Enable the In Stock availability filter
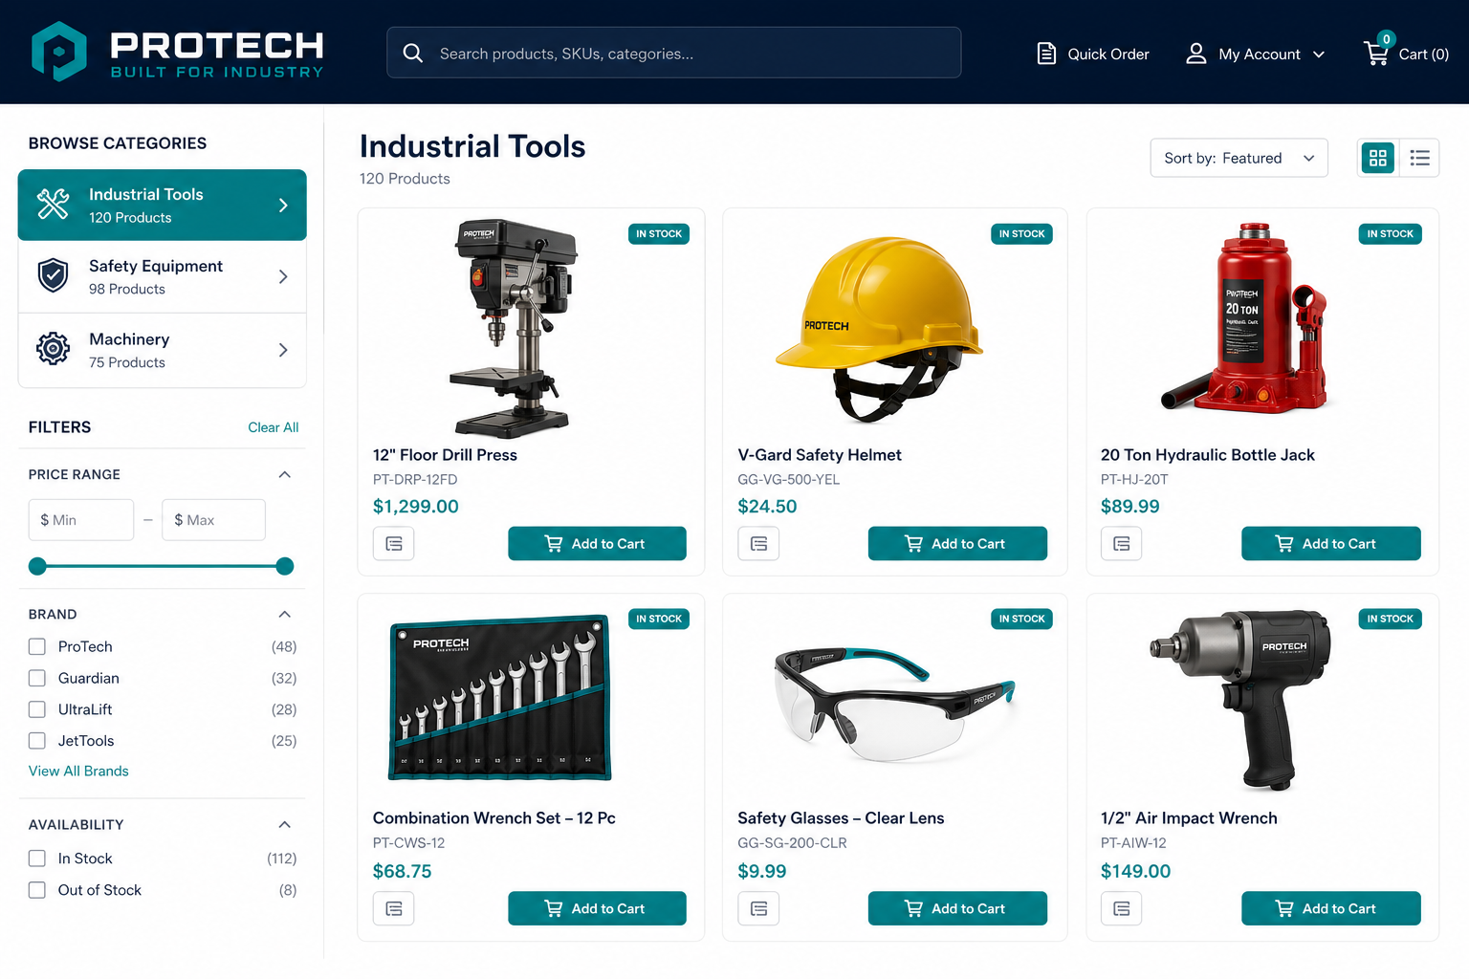Image resolution: width=1469 pixels, height=979 pixels. [37, 859]
